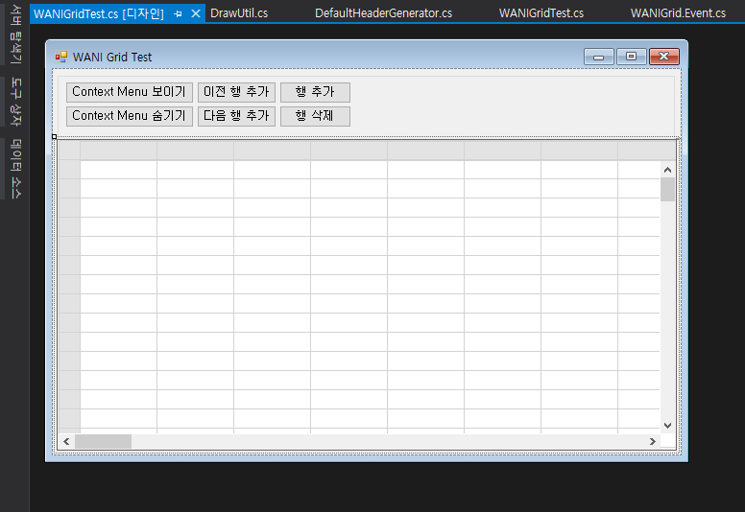Click the 행 삭제 button
Image resolution: width=745 pixels, height=512 pixels.
coord(315,116)
